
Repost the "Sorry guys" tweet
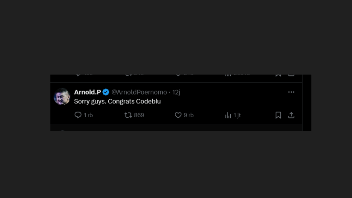[x=128, y=115]
